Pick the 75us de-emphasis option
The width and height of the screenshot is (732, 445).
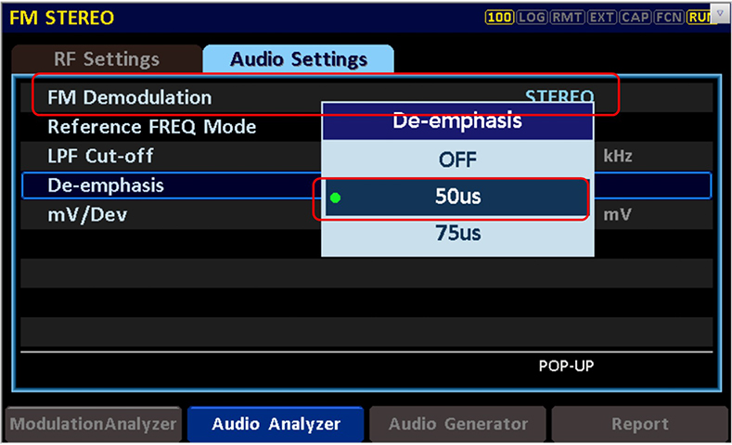pyautogui.click(x=457, y=234)
